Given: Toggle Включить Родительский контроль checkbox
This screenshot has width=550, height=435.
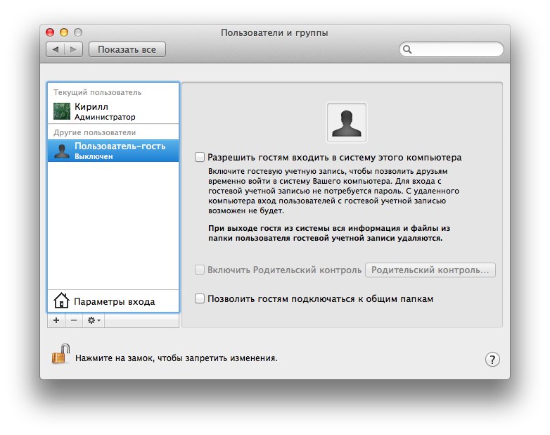Looking at the screenshot, I should 200,270.
